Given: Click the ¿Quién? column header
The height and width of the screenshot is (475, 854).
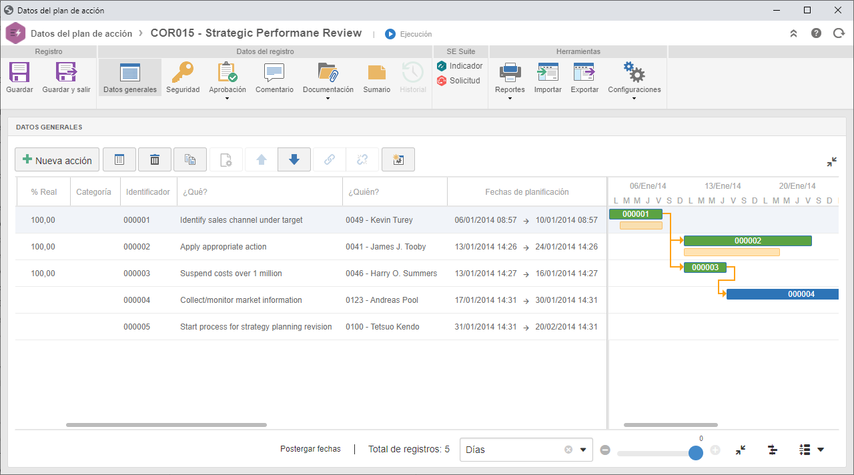Looking at the screenshot, I should click(x=394, y=191).
